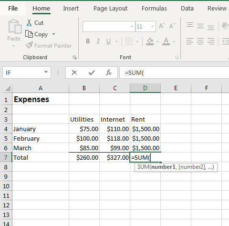Expand the font size dropdown
Image resolution: width=229 pixels, height=226 pixels.
click(152, 26)
